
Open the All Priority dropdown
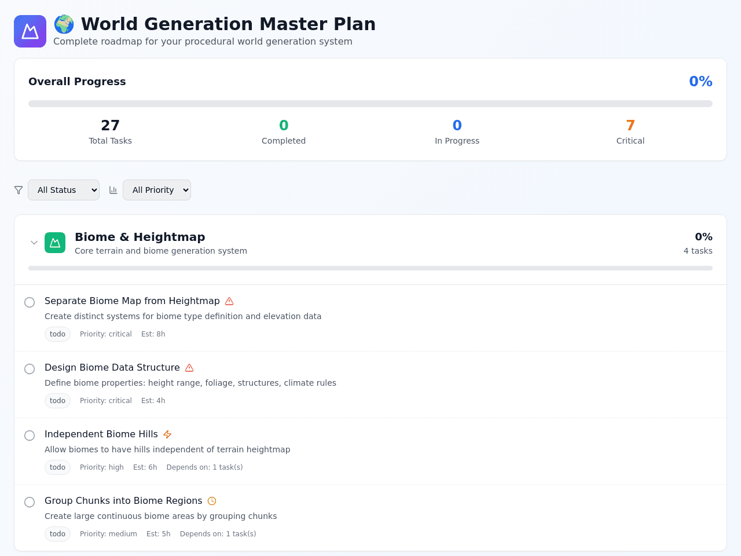click(x=157, y=190)
